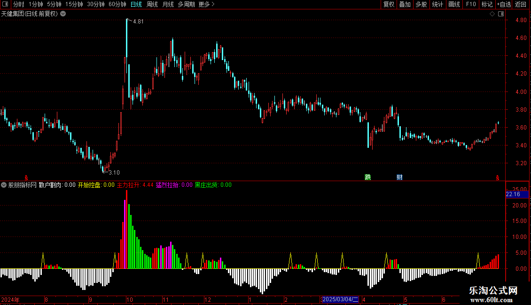Image resolution: width=531 pixels, height=305 pixels.
Task: Click the 2024年 timeline label
Action: click(x=10, y=299)
